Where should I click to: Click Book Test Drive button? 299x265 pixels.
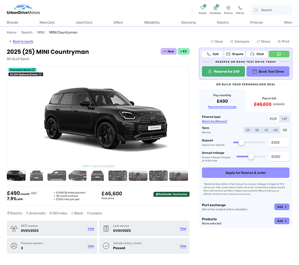pyautogui.click(x=268, y=71)
